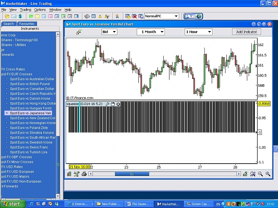
Task: Select Spot Euro vs Canadian Dollar
Action: coord(32,89)
